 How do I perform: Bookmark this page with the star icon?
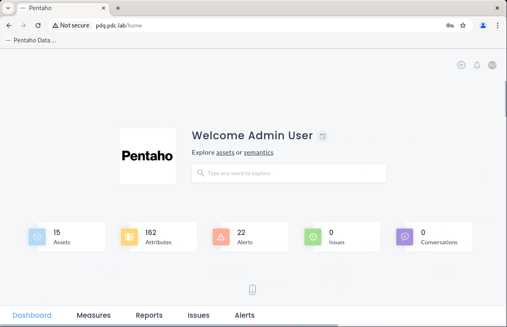[x=463, y=25]
